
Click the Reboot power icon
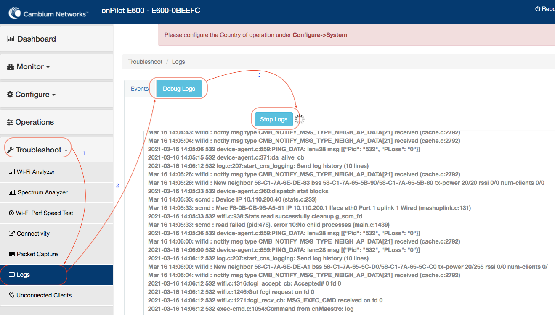(x=537, y=9)
